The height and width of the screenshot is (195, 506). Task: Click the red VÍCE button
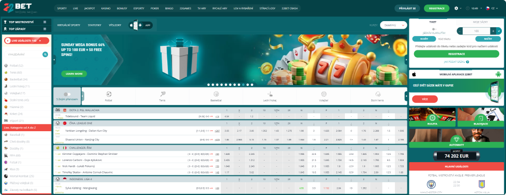tap(424, 99)
